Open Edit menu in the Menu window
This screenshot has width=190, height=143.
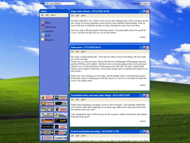pos(47,15)
